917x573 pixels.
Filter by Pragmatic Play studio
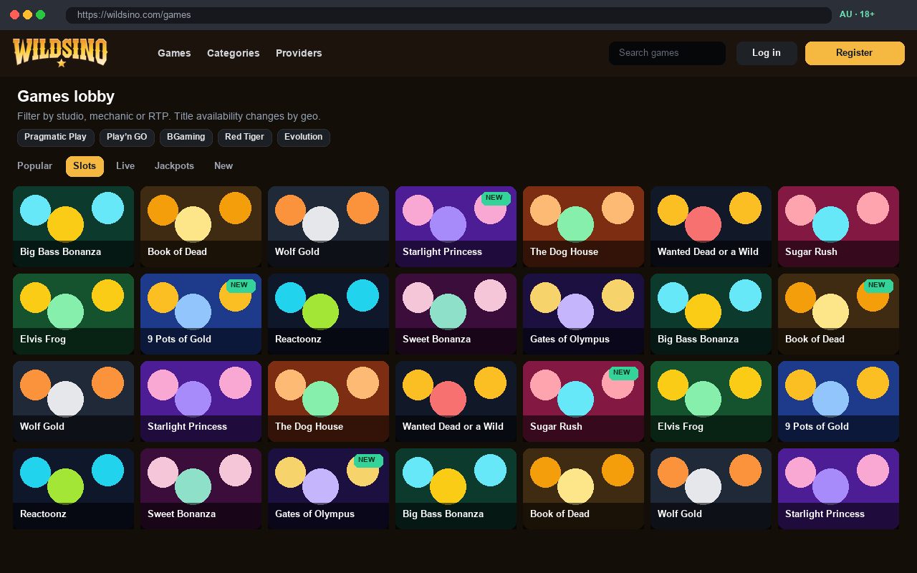tap(55, 137)
